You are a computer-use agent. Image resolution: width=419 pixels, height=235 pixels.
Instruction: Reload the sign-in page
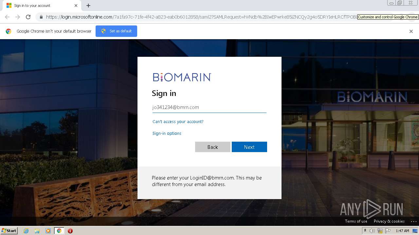pyautogui.click(x=28, y=17)
